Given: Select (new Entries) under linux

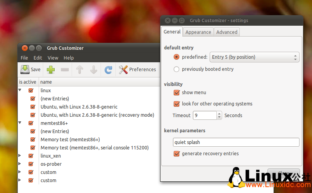Looking at the screenshot, I should (x=55, y=98).
